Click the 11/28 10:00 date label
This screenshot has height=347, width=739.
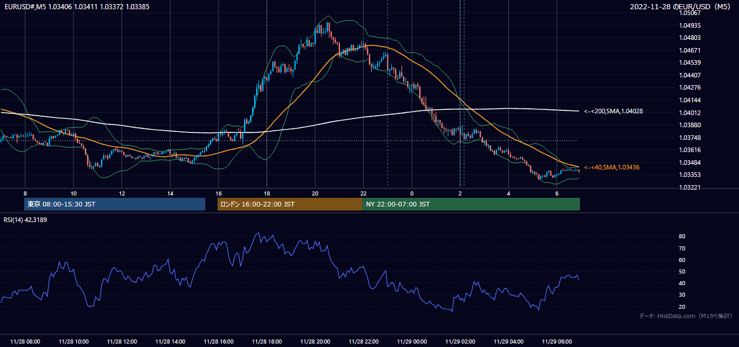point(73,342)
